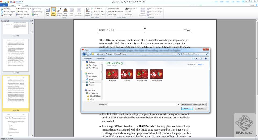Click the Open button in dialog
Screen dimensions: 258x140
tap(186, 108)
